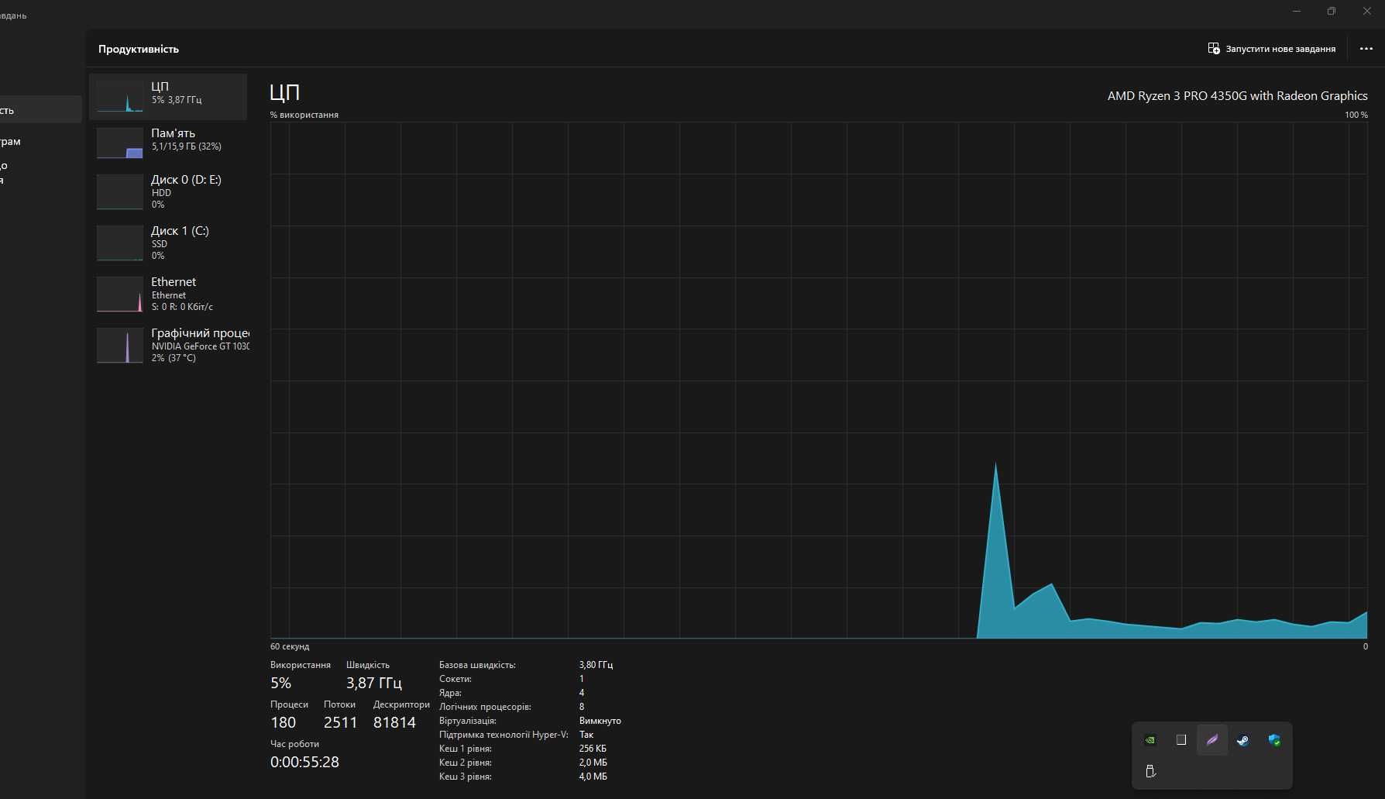
Task: Click the large 'ЦП' heading above graph
Action: click(x=284, y=92)
